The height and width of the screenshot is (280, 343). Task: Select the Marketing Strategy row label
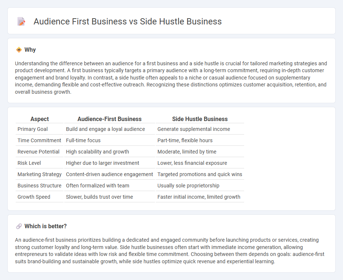(40, 174)
